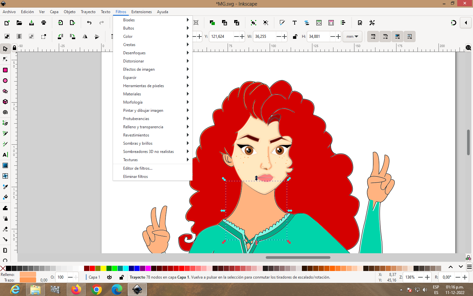Activate the Text tool in the toolbox
The height and width of the screenshot is (296, 473).
(5, 155)
